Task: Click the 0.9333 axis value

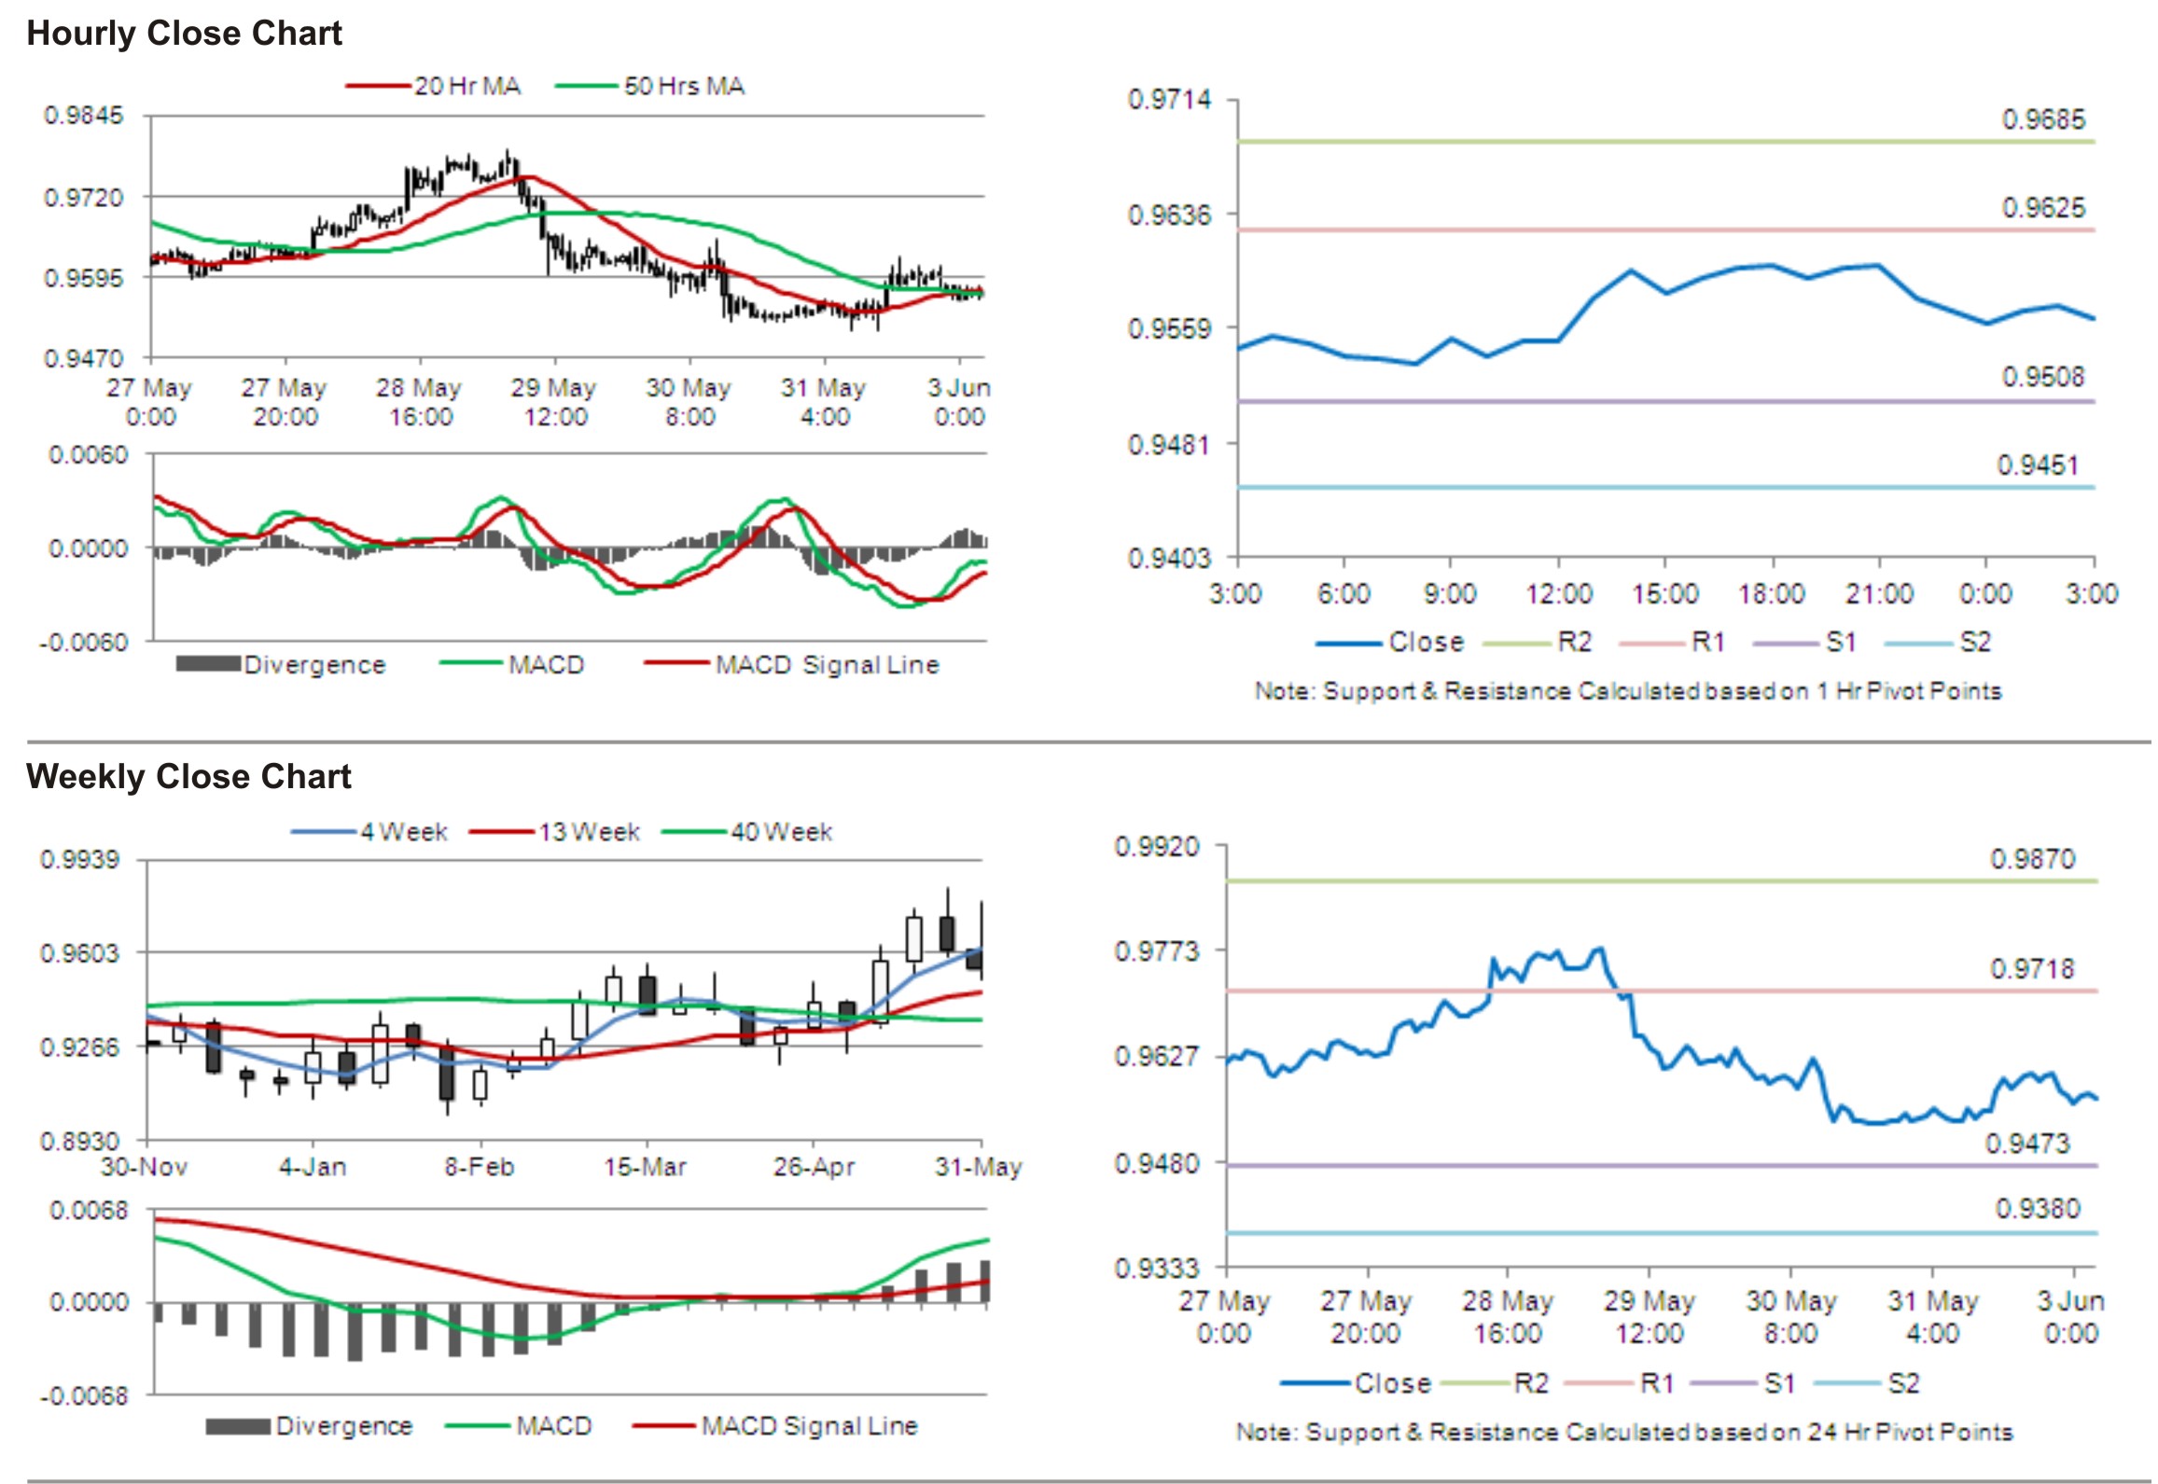Action: click(x=1156, y=1269)
